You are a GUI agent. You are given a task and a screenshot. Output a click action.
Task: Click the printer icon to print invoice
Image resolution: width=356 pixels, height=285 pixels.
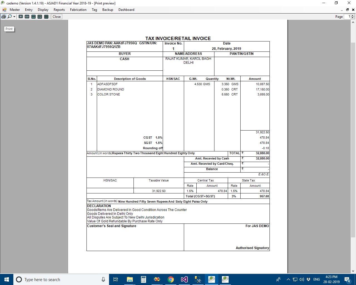coord(4,17)
